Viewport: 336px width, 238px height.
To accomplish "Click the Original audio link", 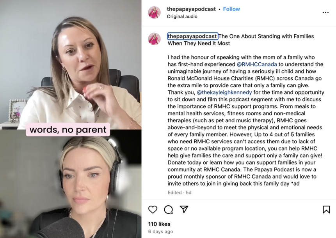I will [x=182, y=16].
